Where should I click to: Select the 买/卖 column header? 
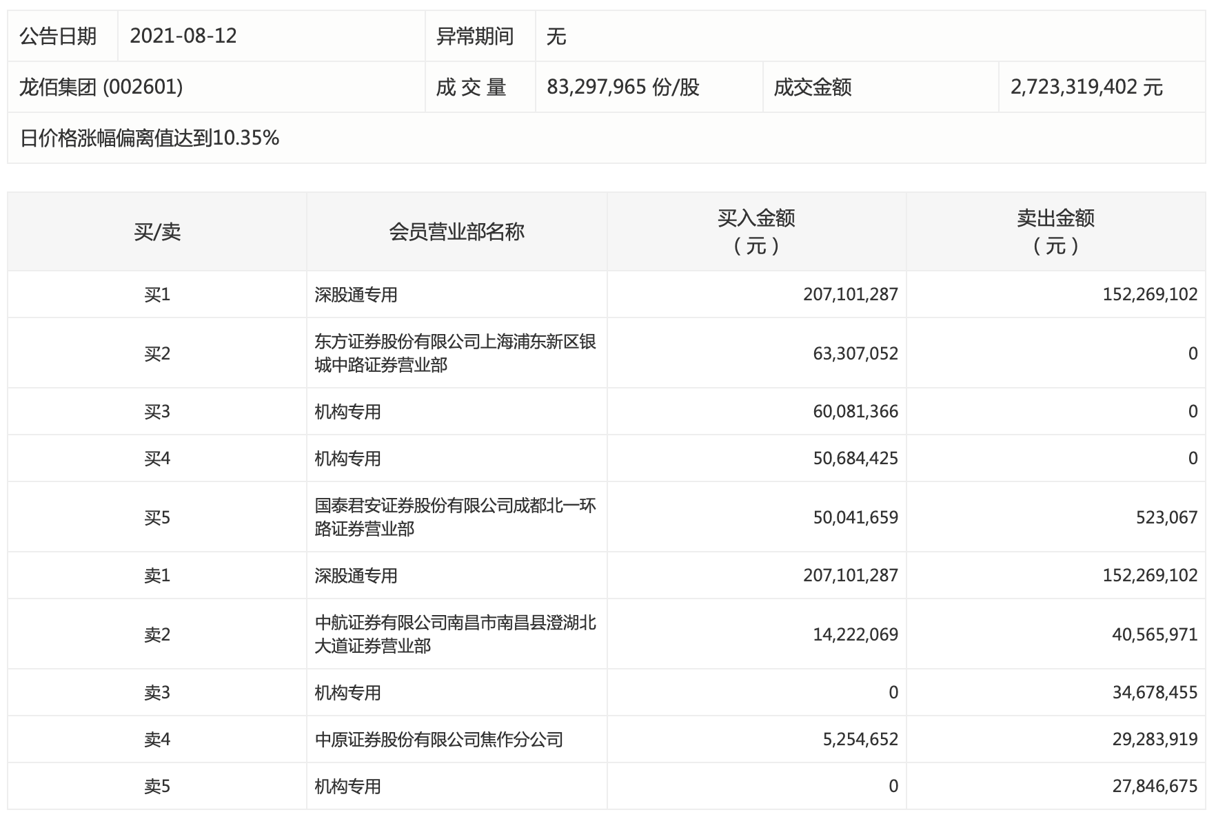pyautogui.click(x=157, y=232)
